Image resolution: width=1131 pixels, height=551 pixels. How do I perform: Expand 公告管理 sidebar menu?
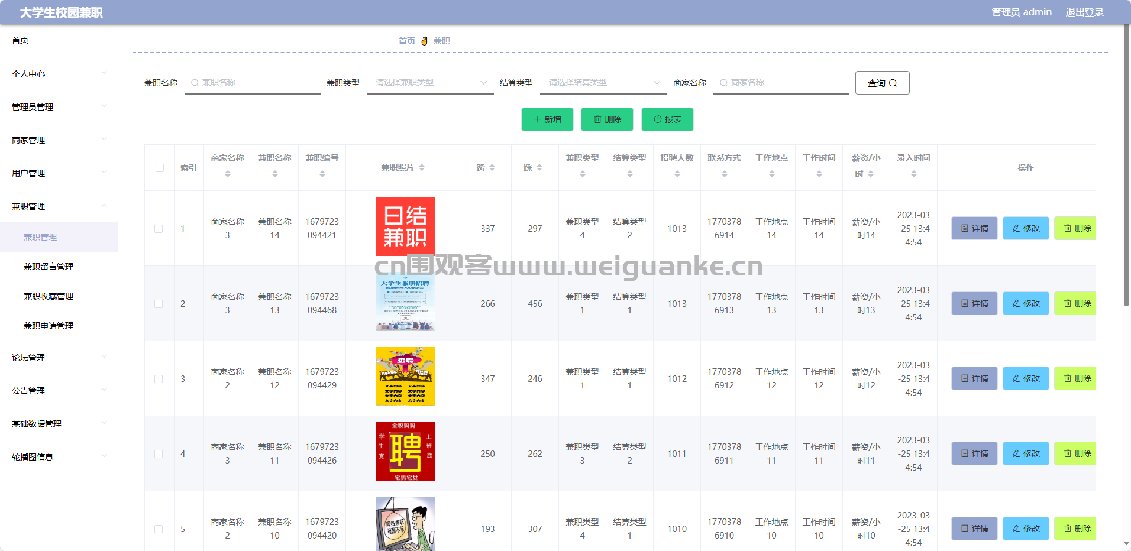click(x=59, y=391)
